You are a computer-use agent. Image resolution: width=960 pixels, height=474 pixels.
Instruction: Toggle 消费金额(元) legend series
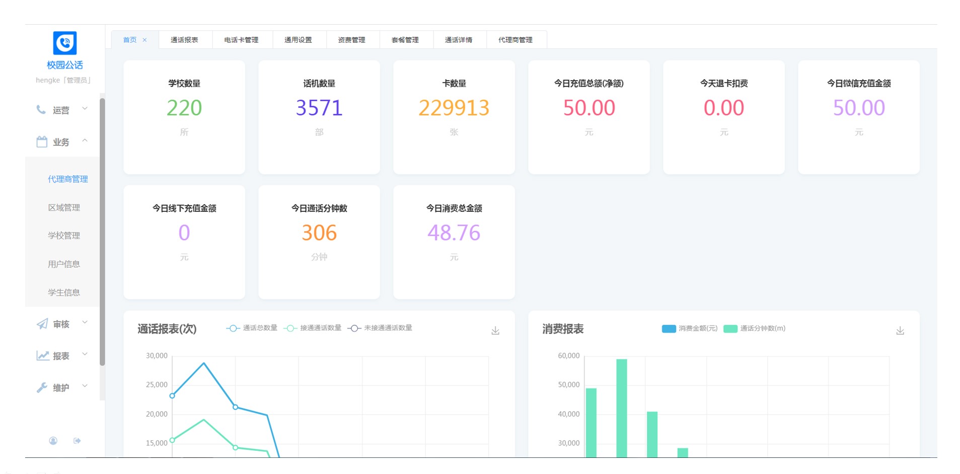pos(690,329)
